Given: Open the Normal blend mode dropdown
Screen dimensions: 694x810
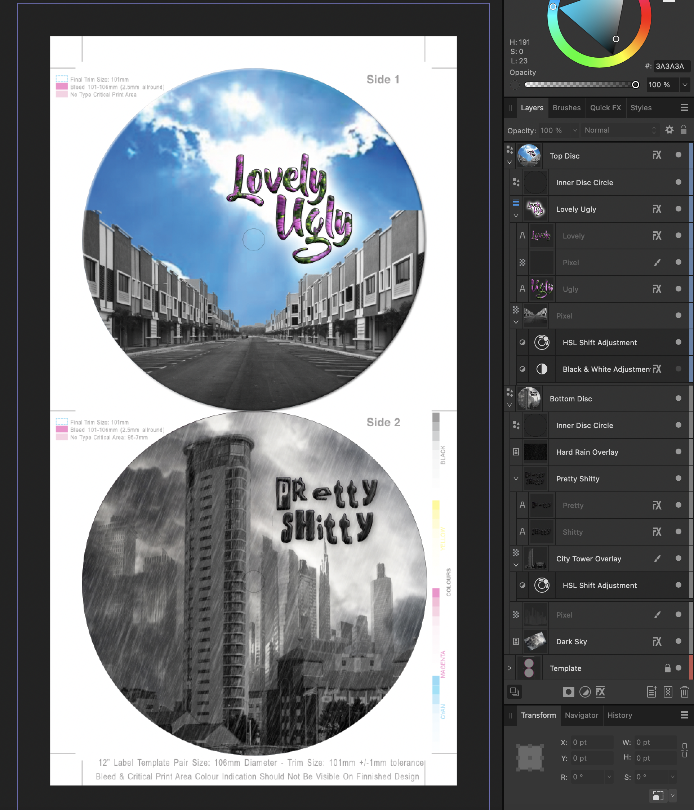Looking at the screenshot, I should [620, 130].
